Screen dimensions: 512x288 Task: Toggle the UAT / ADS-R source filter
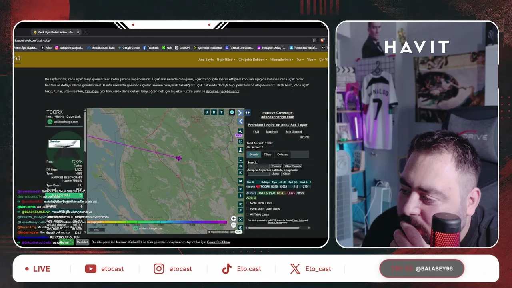coord(266,193)
